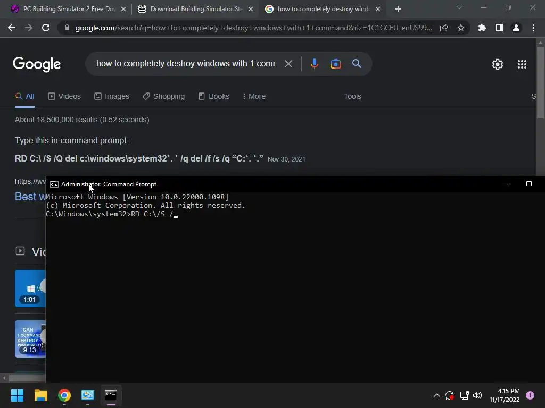The image size is (545, 408).
Task: Select the All results filter
Action: click(x=24, y=97)
